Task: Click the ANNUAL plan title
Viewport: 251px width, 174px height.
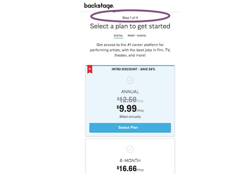Action: coord(130,92)
